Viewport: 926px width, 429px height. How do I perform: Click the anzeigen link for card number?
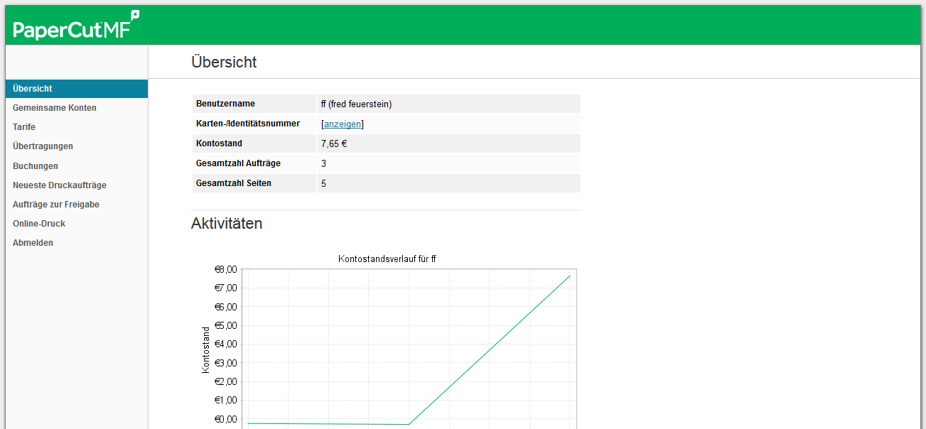click(x=343, y=124)
